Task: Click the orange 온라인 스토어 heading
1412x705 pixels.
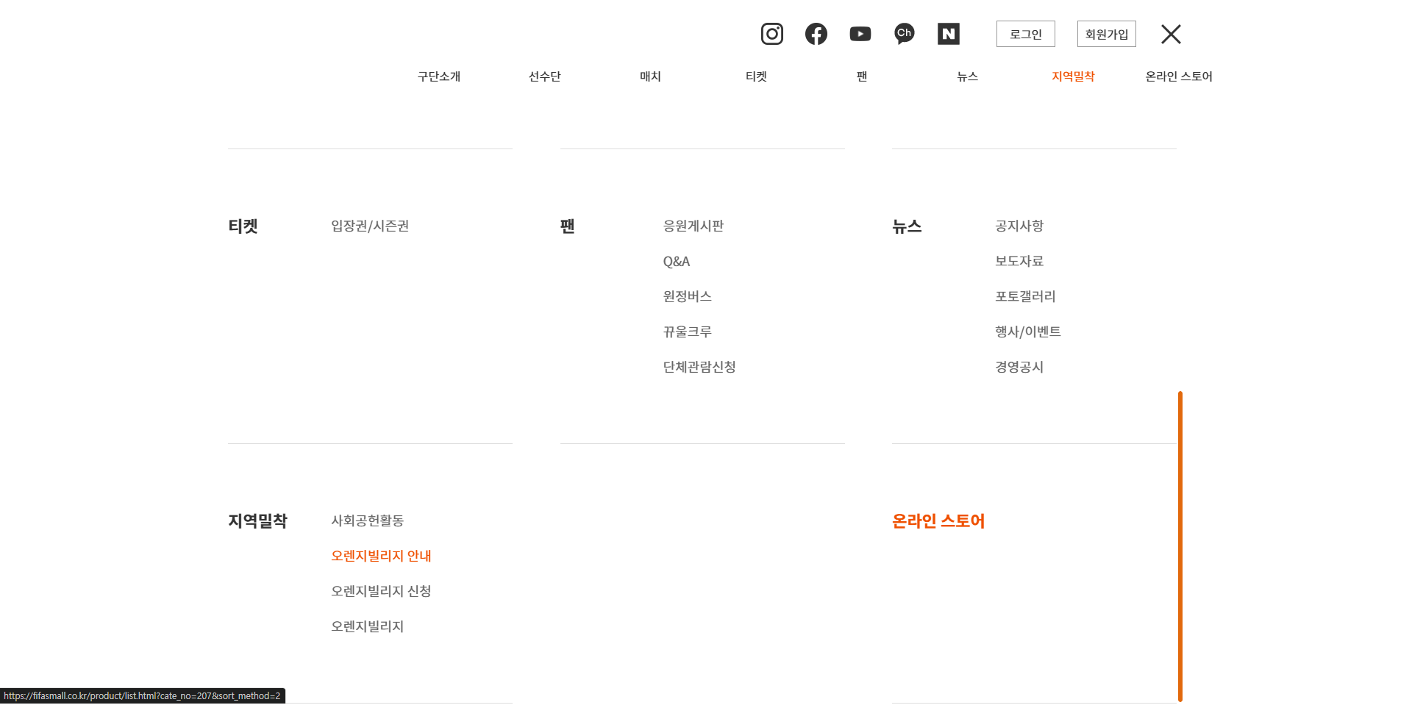Action: (938, 520)
